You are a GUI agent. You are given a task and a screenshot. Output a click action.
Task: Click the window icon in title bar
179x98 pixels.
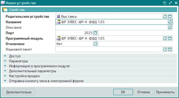tap(3, 3)
